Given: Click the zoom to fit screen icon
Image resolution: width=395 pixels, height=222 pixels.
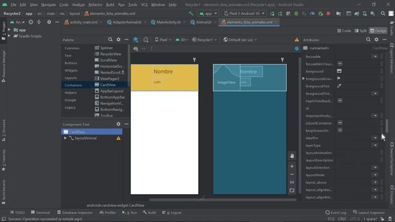Looking at the screenshot, I should point(292,191).
